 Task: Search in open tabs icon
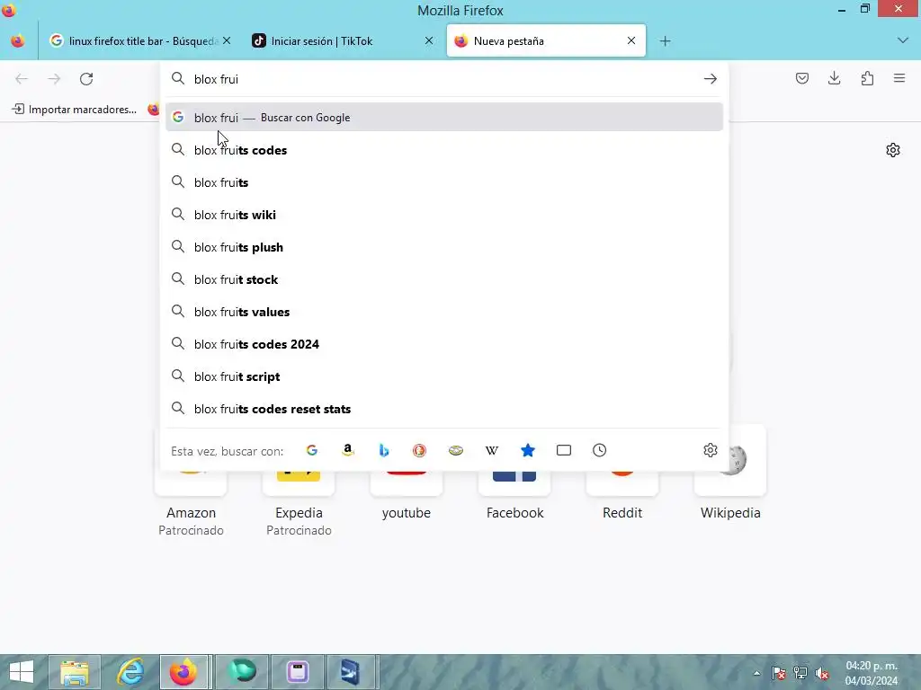pyautogui.click(x=564, y=450)
